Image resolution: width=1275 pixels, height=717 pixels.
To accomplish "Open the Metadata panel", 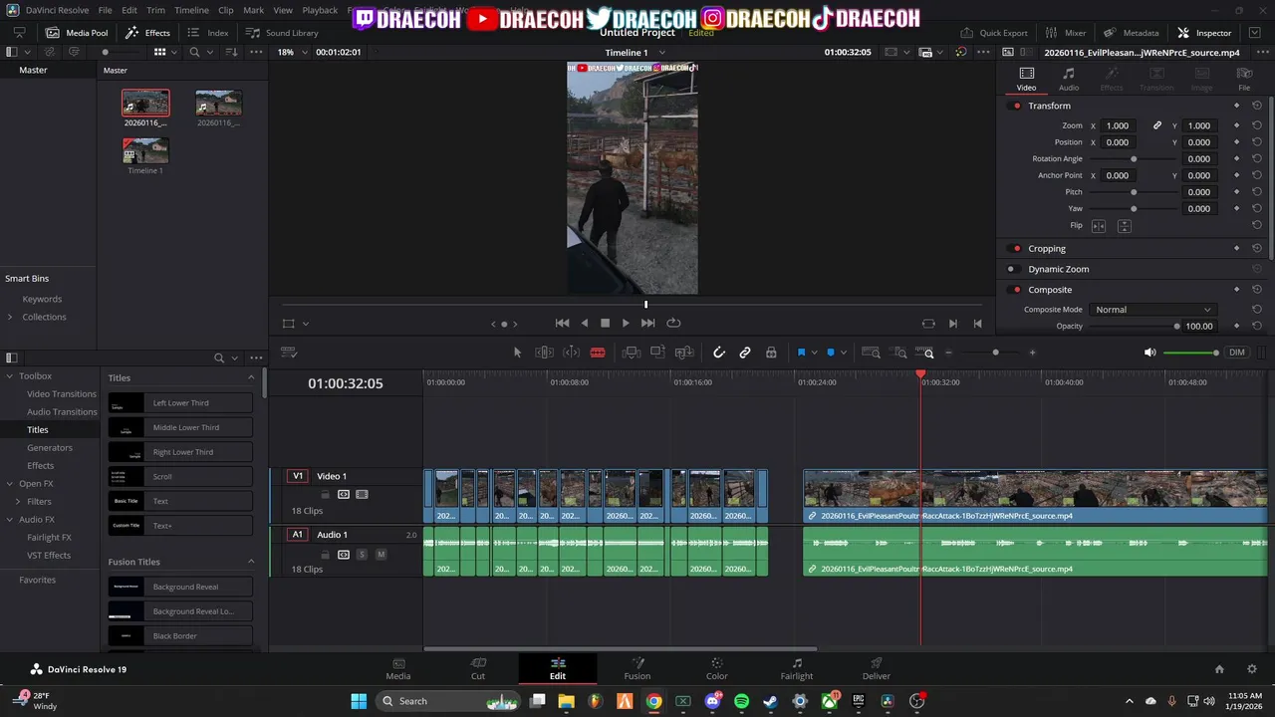I will pyautogui.click(x=1131, y=33).
